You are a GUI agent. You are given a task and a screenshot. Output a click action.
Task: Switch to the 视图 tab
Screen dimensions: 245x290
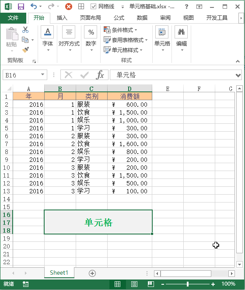coord(188,18)
